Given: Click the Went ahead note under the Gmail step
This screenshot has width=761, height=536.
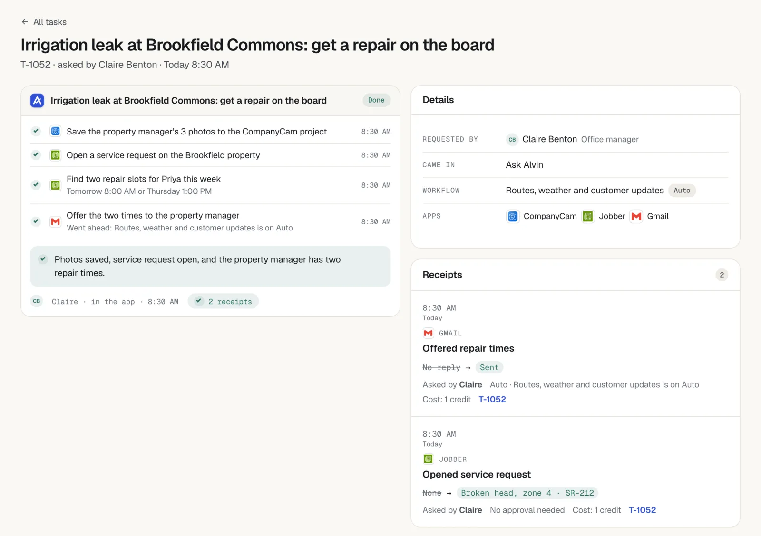Looking at the screenshot, I should click(x=180, y=228).
